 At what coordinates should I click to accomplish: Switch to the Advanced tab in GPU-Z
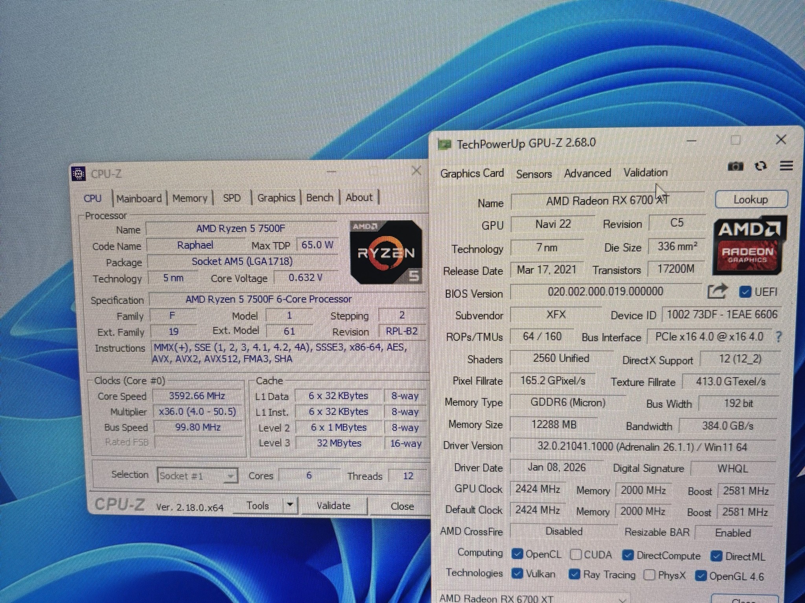tap(587, 173)
